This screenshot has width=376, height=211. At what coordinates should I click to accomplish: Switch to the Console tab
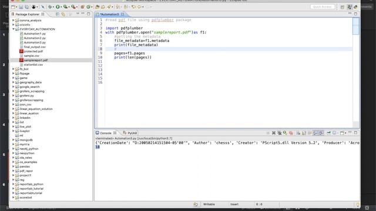coord(106,133)
